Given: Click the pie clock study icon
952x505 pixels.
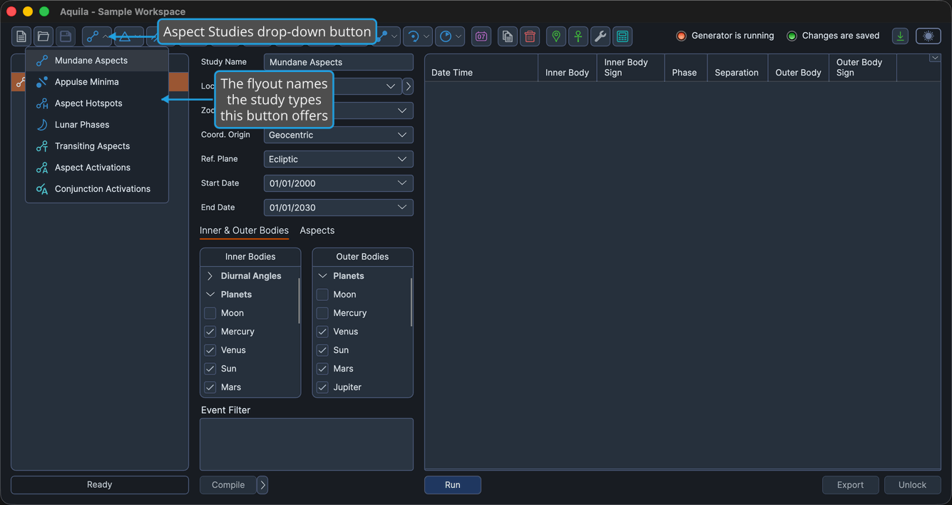Looking at the screenshot, I should point(446,36).
